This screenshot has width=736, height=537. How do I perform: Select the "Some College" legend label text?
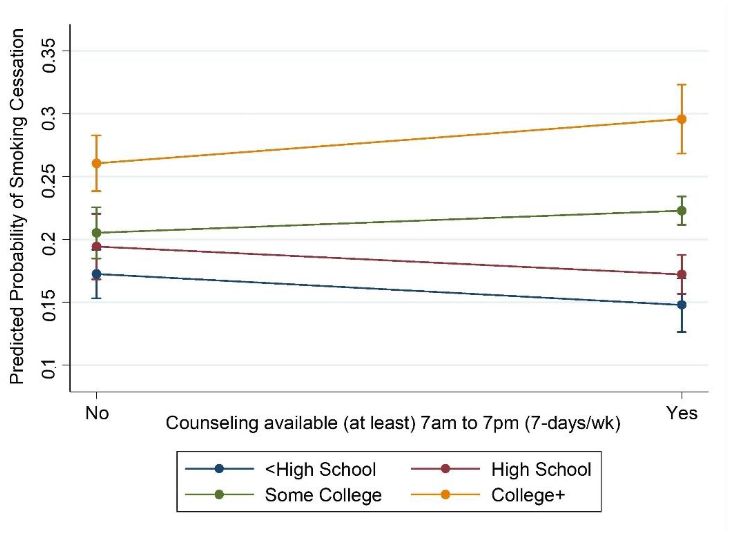point(323,495)
